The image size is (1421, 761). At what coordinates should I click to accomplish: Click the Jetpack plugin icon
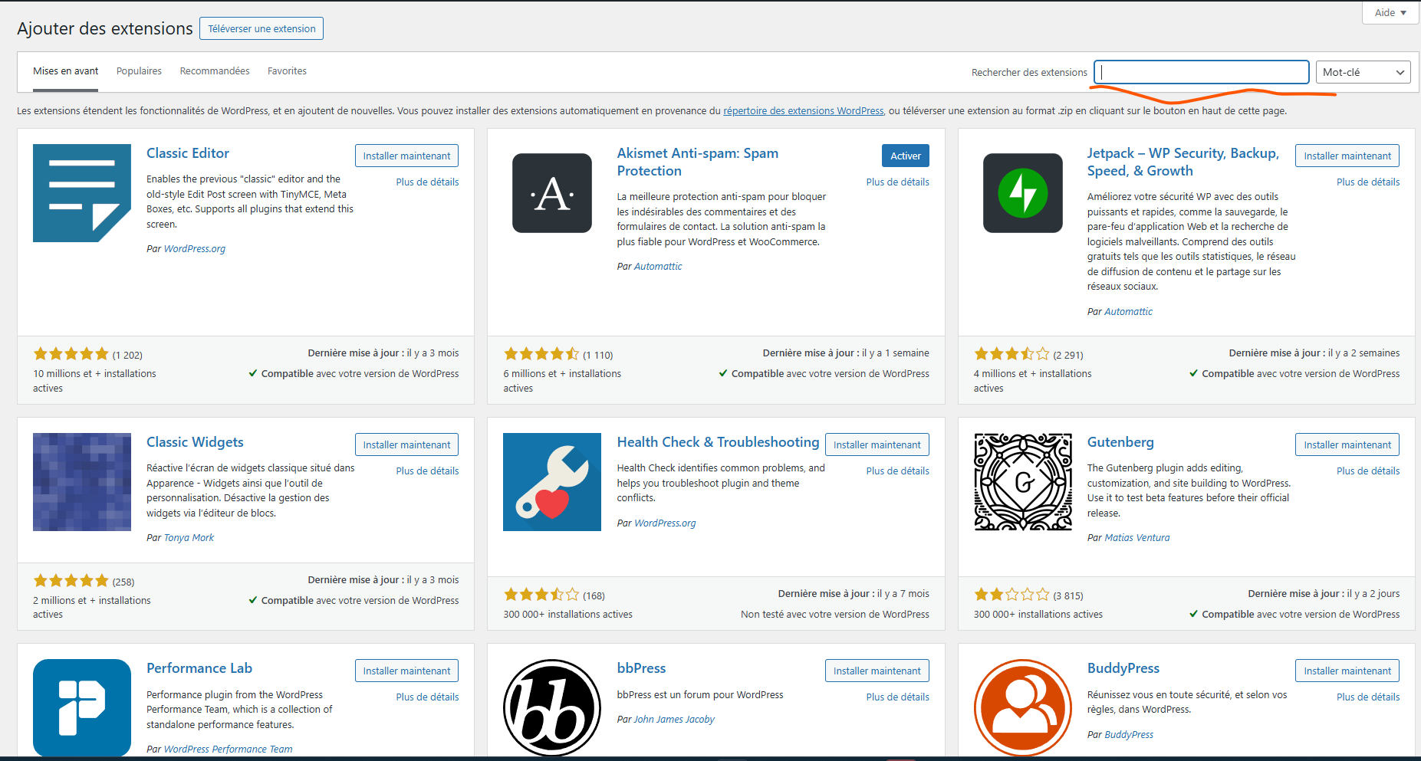click(1023, 193)
